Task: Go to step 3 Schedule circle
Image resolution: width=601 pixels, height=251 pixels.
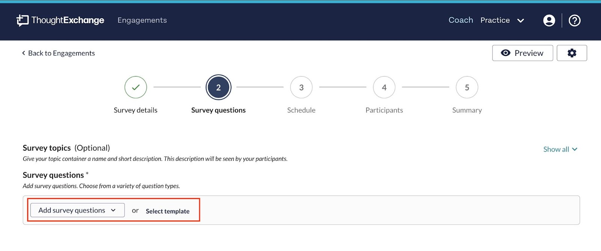Action: tap(301, 87)
